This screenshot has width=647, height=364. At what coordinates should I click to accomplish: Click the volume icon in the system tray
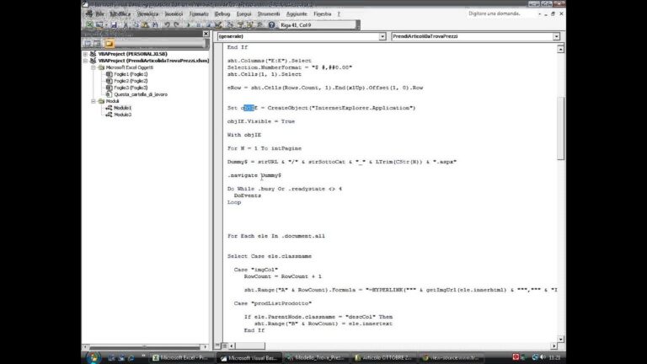tap(543, 357)
